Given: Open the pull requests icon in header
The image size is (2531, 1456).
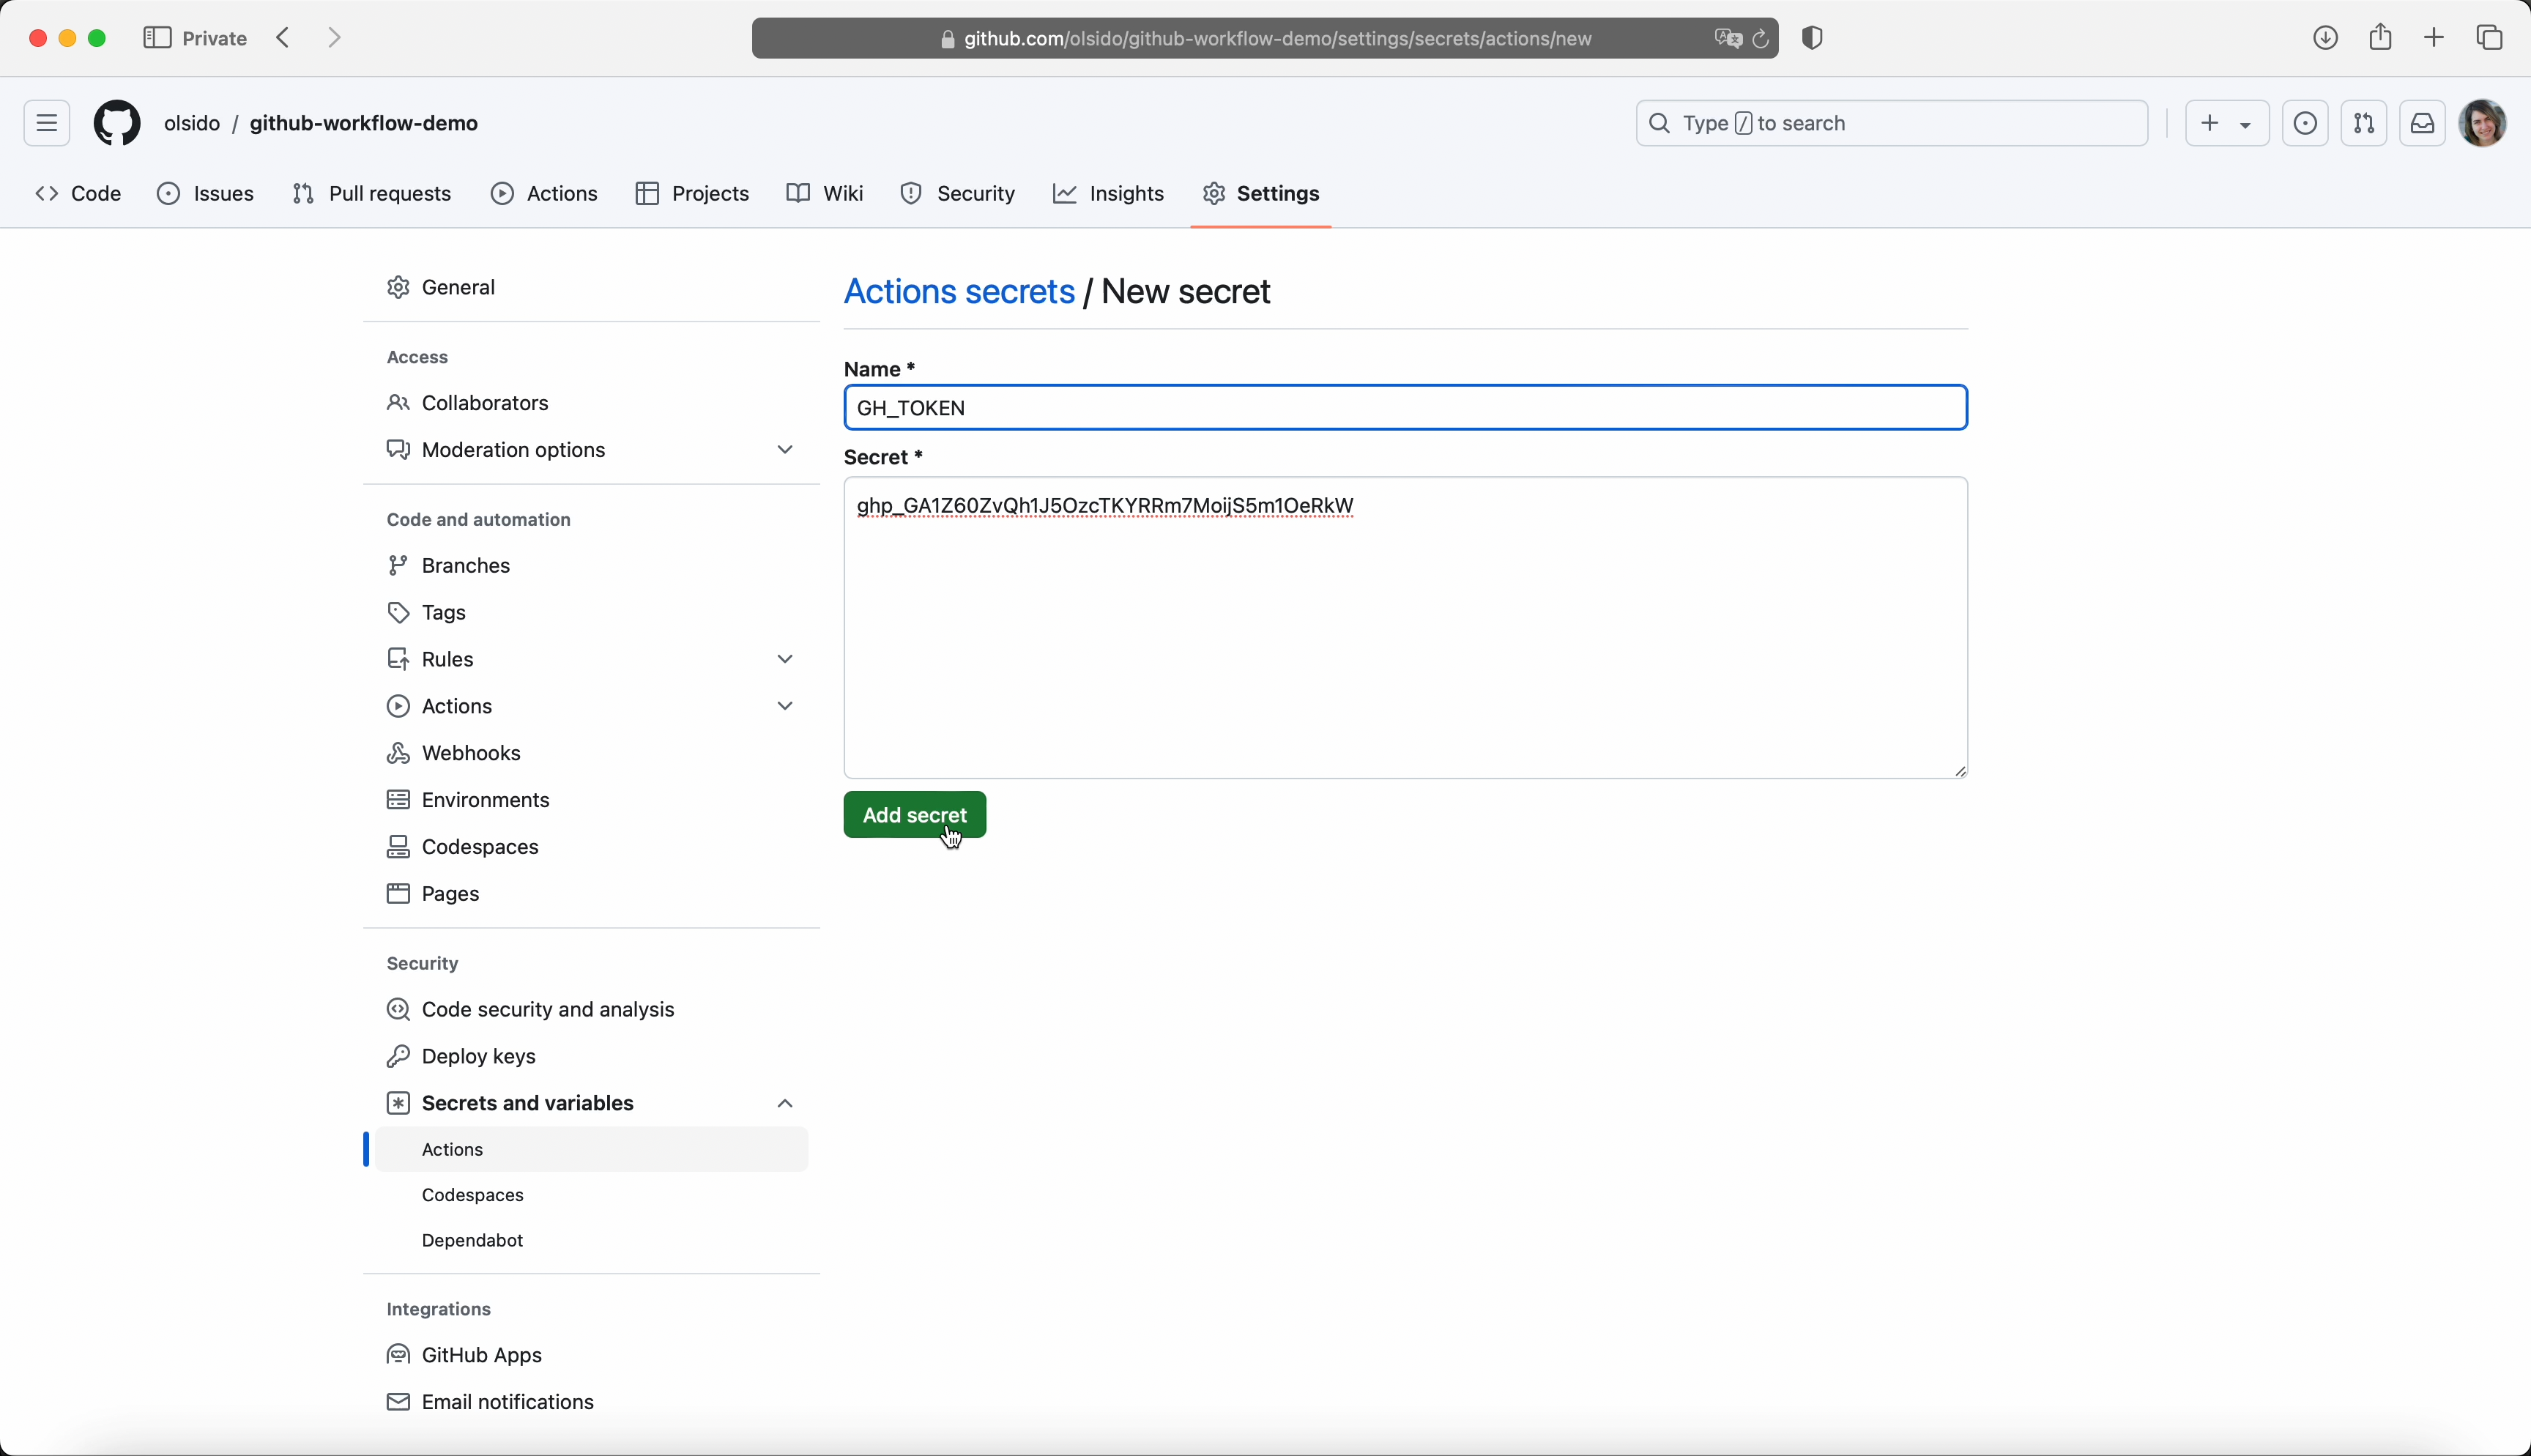Looking at the screenshot, I should (x=2364, y=123).
